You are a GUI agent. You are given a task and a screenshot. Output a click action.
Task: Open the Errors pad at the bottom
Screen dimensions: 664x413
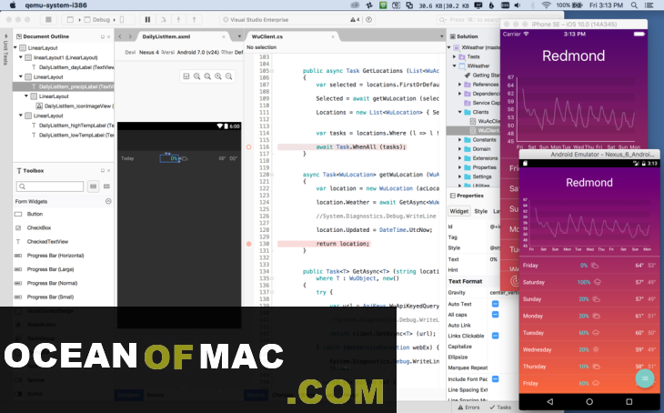tap(468, 407)
